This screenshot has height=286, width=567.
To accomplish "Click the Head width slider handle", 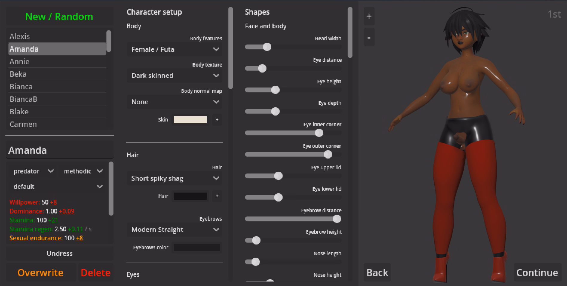I will (267, 47).
